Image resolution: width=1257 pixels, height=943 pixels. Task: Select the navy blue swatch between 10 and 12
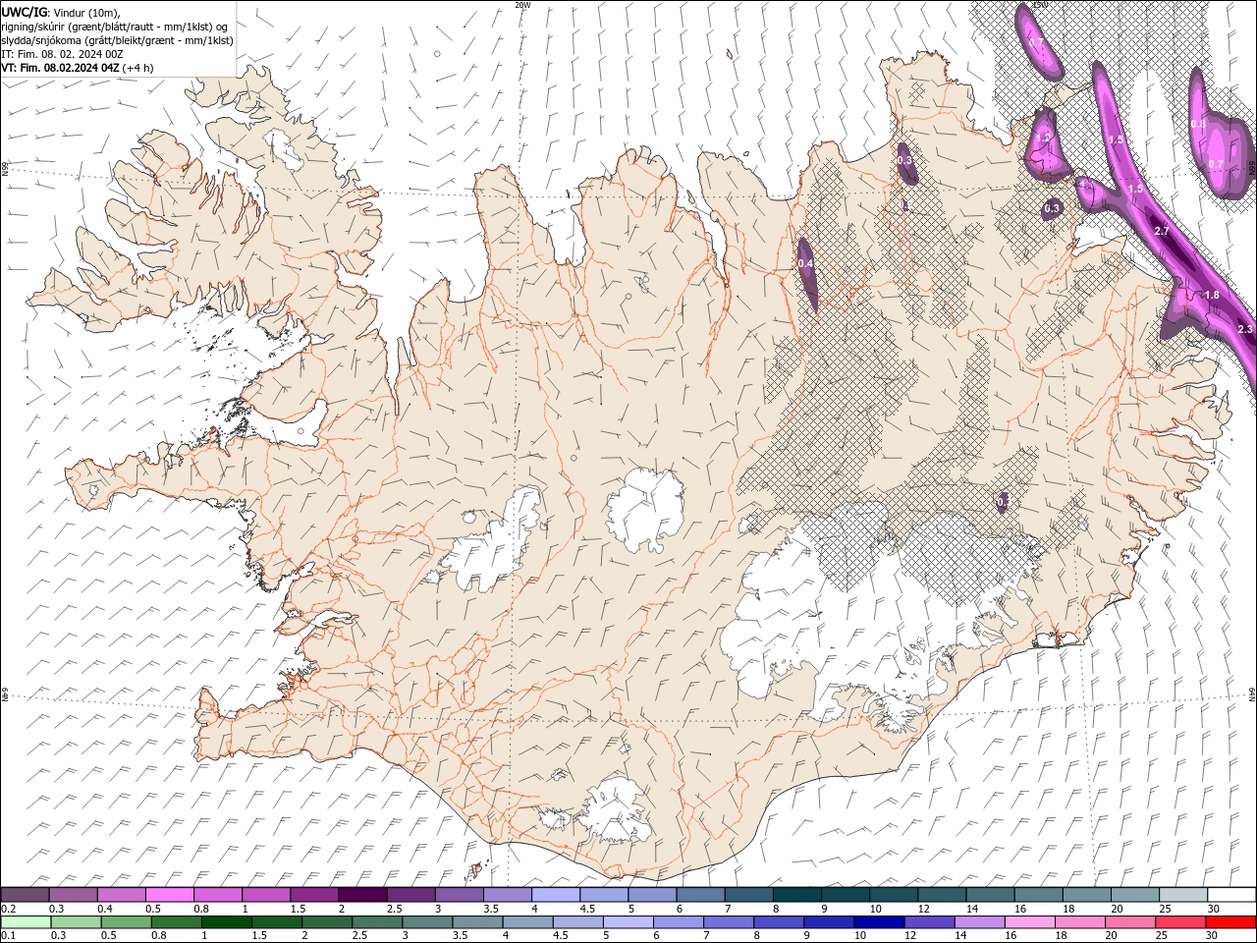click(878, 922)
